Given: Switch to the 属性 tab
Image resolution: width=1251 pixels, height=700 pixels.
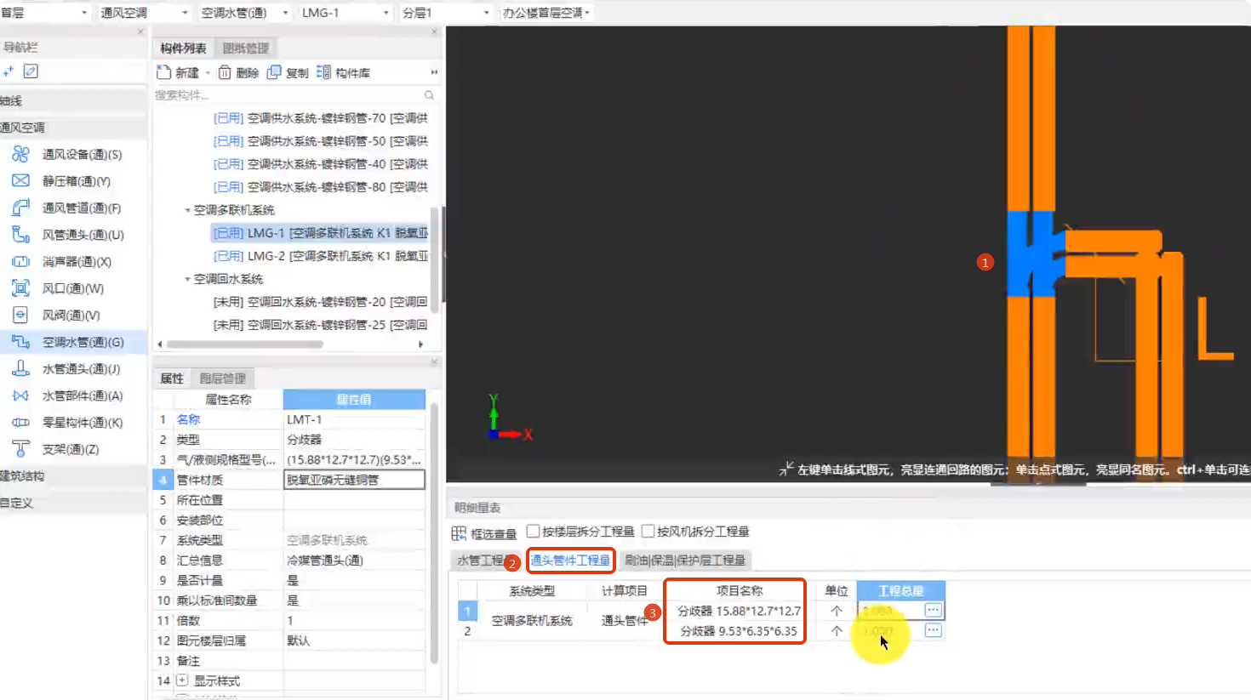Looking at the screenshot, I should pyautogui.click(x=172, y=378).
